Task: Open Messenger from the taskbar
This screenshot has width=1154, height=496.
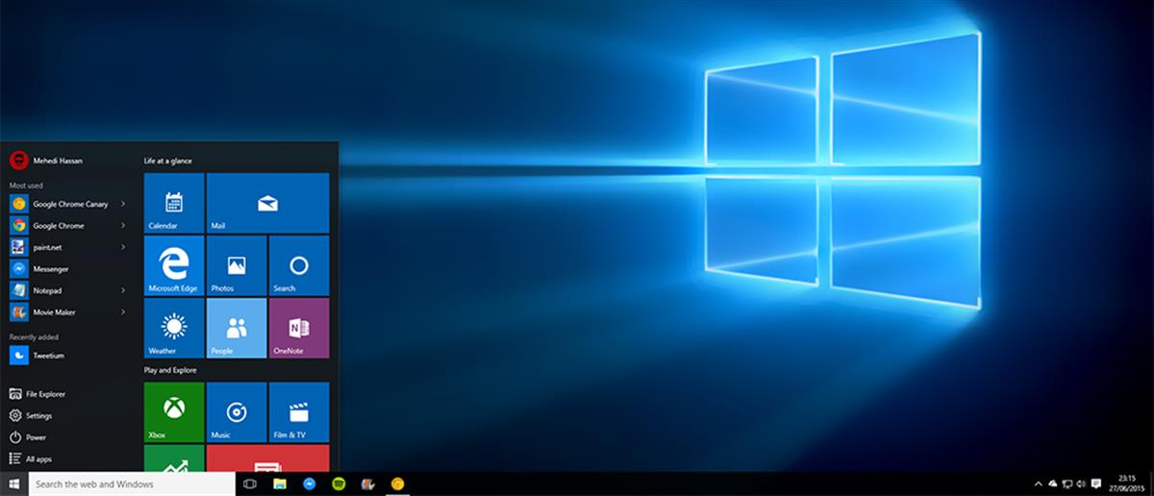Action: pyautogui.click(x=310, y=484)
